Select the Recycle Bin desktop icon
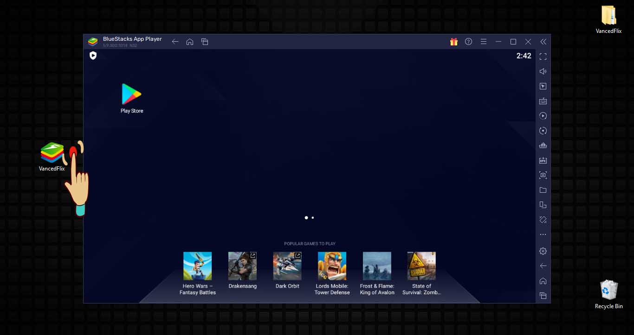634x335 pixels. (608, 294)
